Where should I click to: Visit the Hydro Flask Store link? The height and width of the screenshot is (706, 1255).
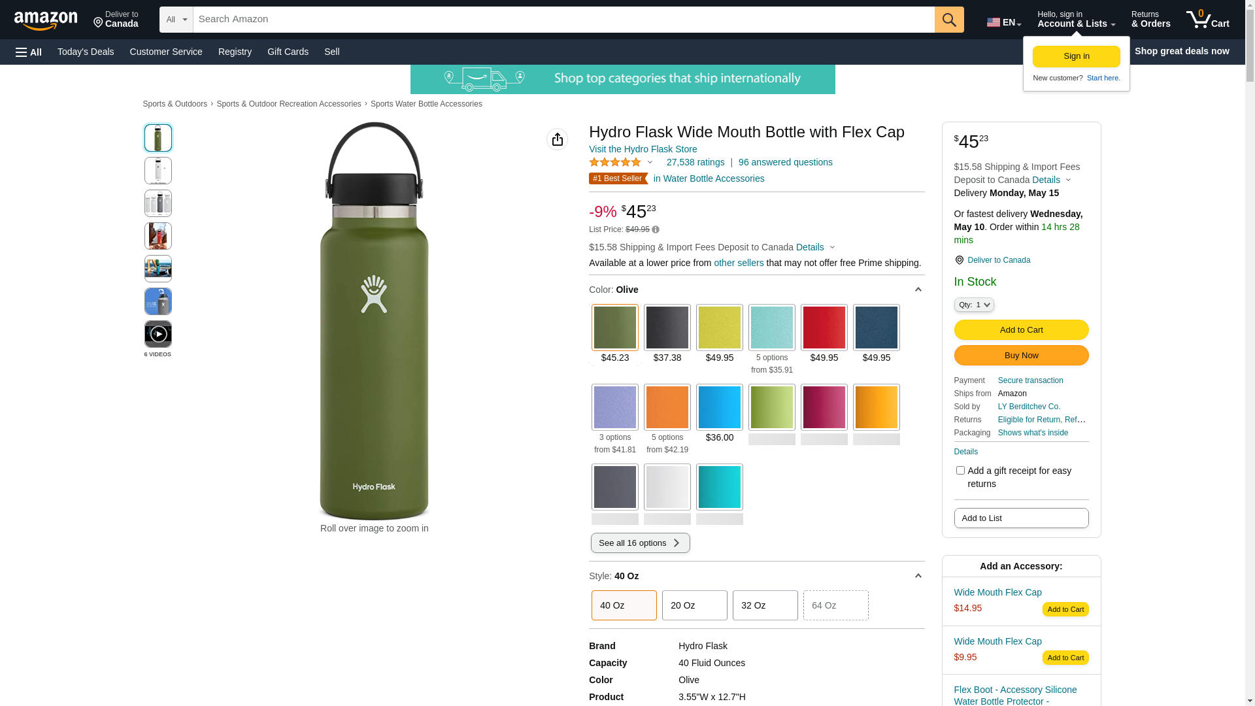click(643, 149)
